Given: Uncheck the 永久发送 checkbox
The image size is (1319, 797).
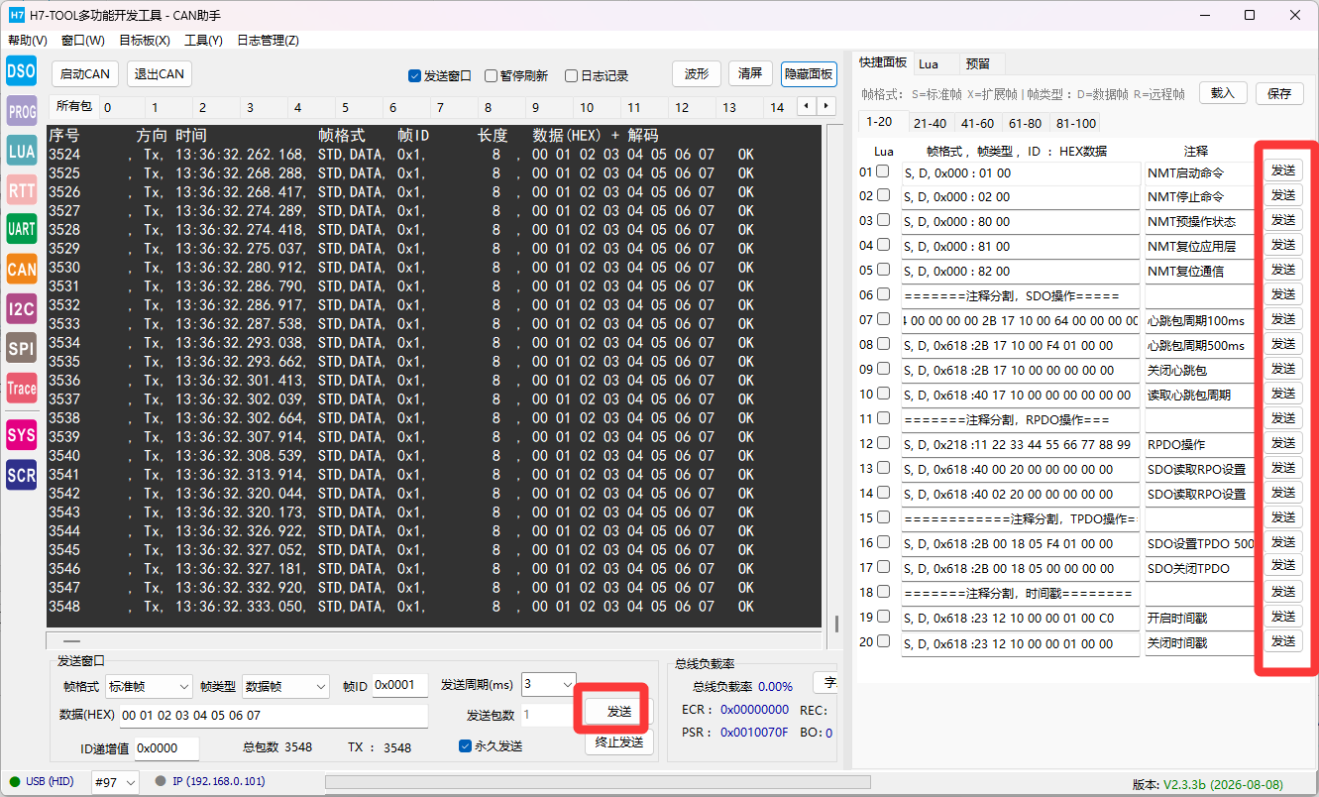Looking at the screenshot, I should point(466,746).
